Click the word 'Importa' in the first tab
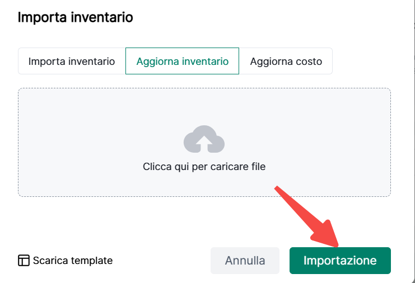 (x=47, y=61)
